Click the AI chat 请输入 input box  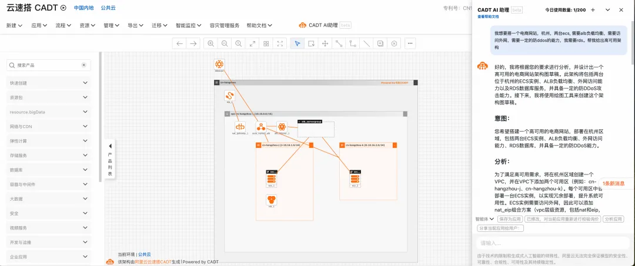[553, 243]
